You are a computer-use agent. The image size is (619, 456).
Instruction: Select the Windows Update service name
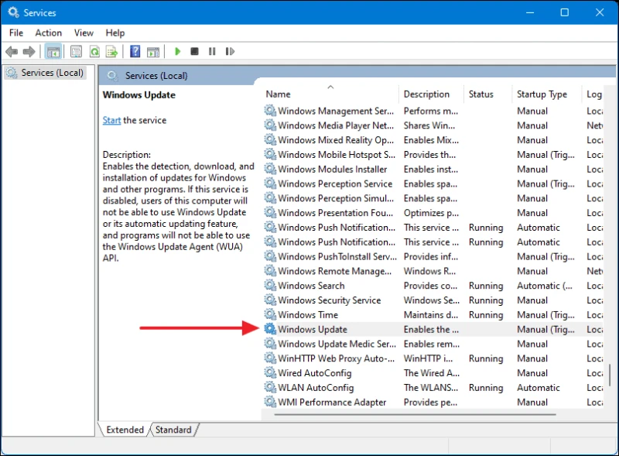pyautogui.click(x=313, y=329)
